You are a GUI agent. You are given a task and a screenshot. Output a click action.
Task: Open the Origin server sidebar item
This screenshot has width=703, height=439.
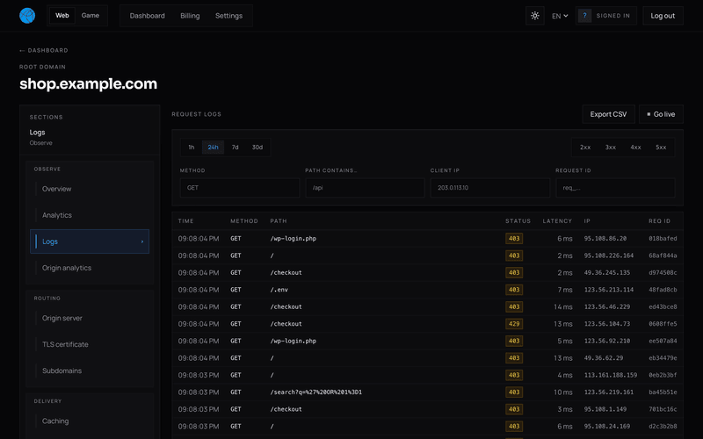(x=90, y=318)
